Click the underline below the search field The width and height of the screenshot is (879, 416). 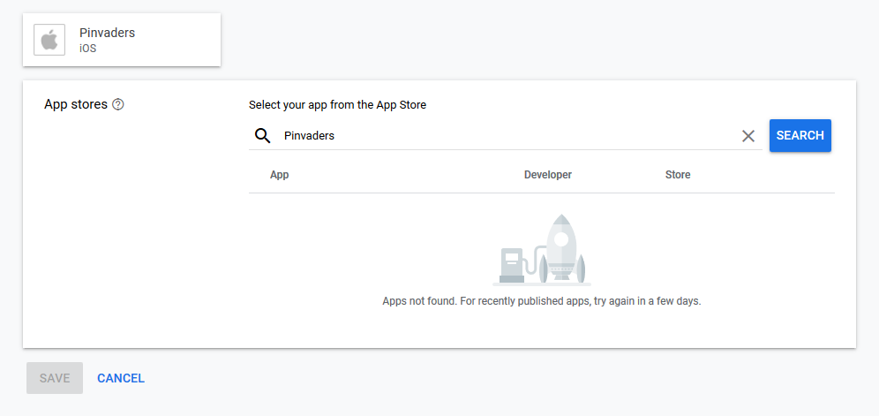click(x=505, y=150)
